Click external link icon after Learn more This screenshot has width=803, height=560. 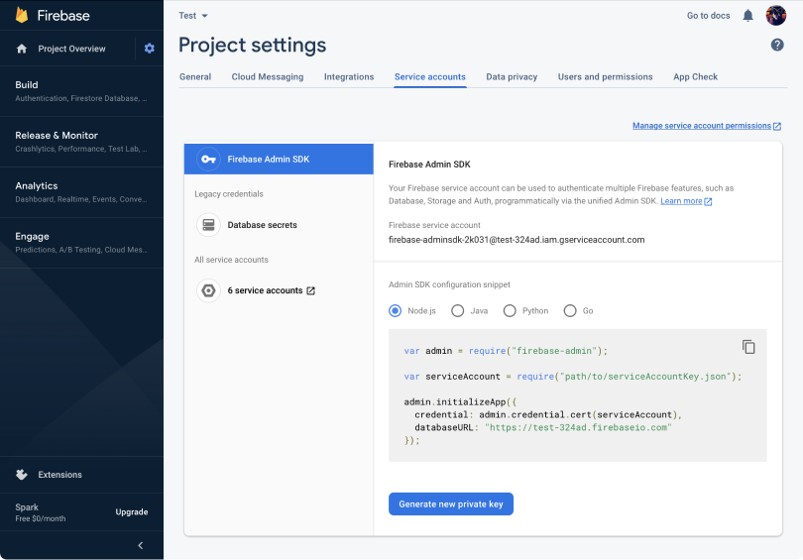(708, 201)
